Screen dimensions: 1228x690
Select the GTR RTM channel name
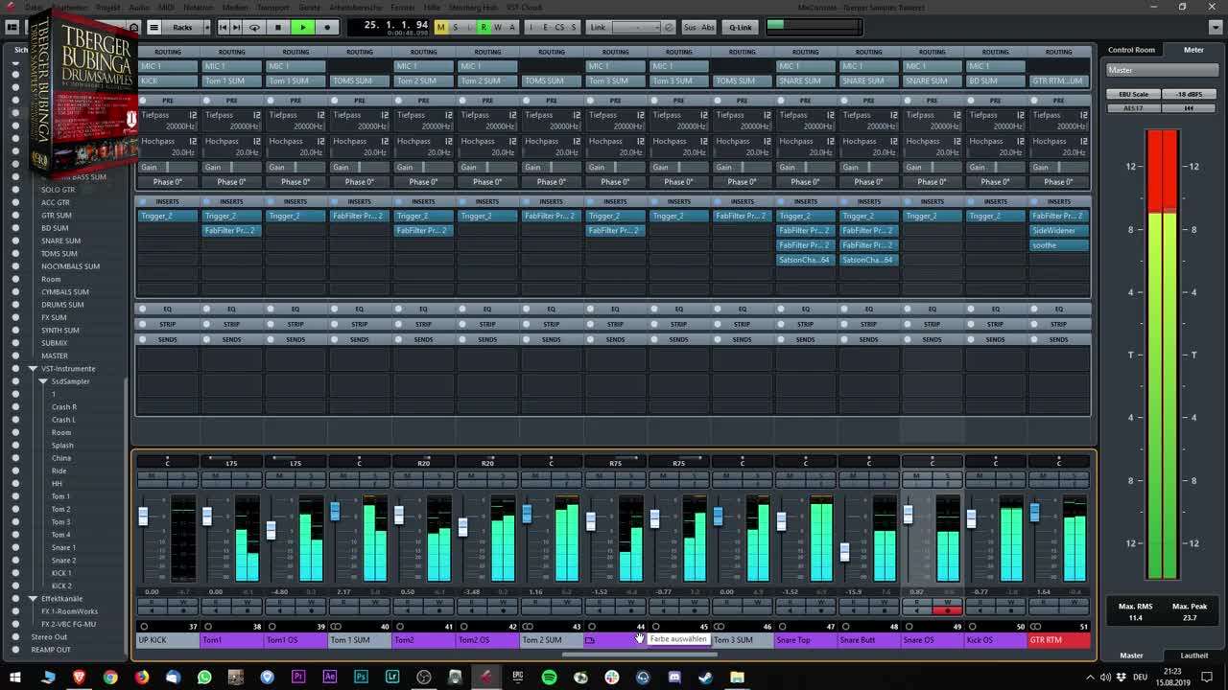[x=1059, y=640]
